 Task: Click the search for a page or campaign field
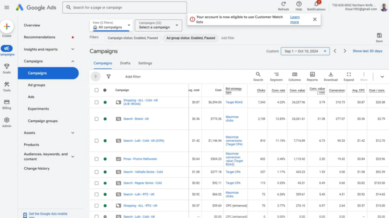[x=125, y=8]
